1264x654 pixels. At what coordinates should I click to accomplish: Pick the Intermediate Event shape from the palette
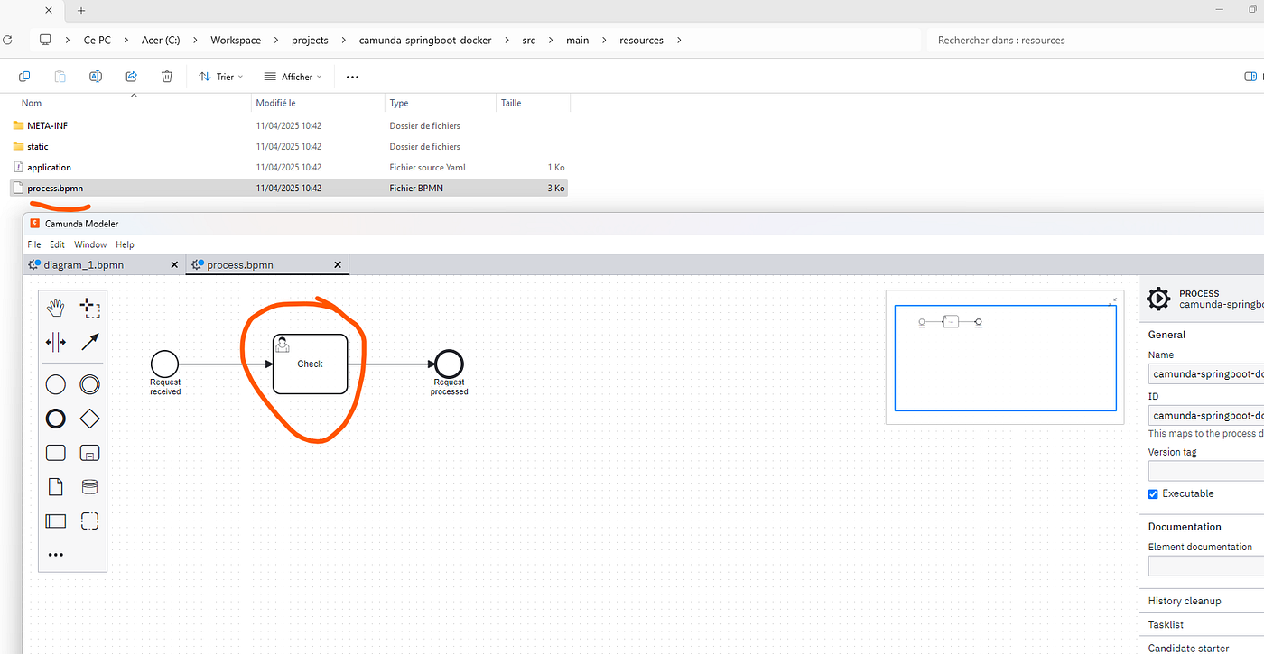[x=89, y=385]
